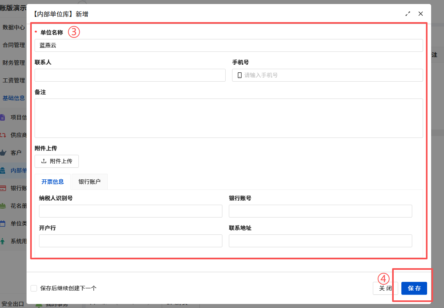Click upload arrow icon on 附件上传 button
The image size is (444, 308).
pos(43,161)
